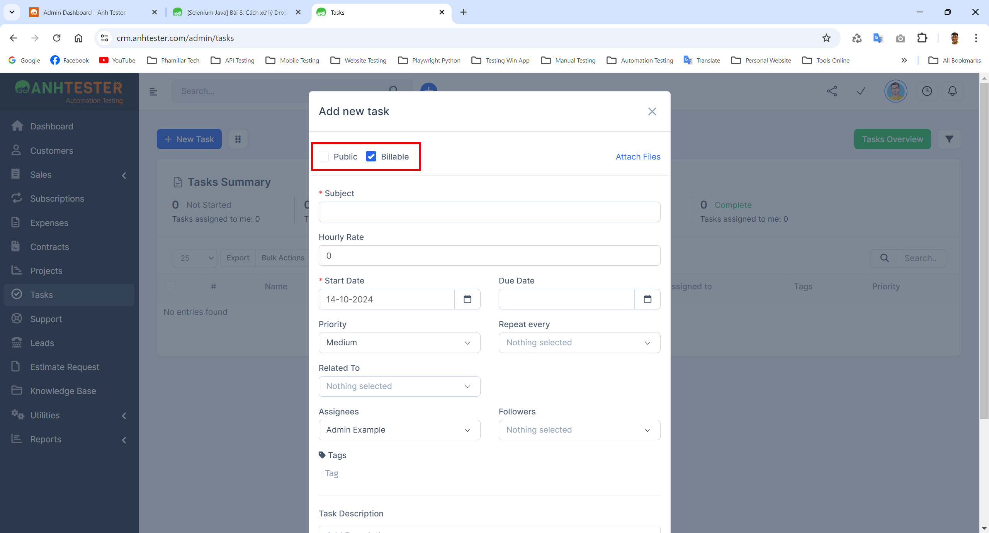
Task: Open Leads in the sidebar
Action: [69, 343]
